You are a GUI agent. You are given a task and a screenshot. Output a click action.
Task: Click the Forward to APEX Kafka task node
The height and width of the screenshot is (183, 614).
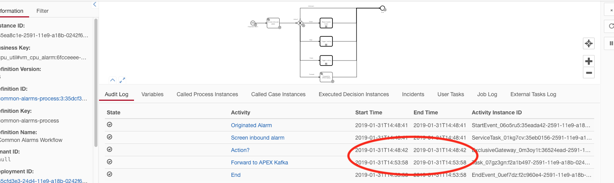(x=326, y=77)
